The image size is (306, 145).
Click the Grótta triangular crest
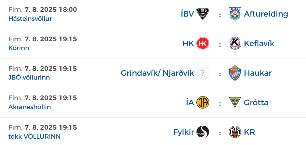click(x=235, y=102)
